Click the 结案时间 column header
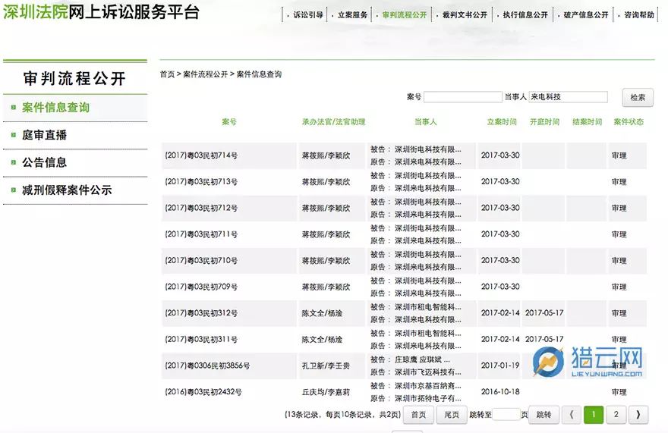Viewport: 668px width, 433px height. pyautogui.click(x=587, y=122)
